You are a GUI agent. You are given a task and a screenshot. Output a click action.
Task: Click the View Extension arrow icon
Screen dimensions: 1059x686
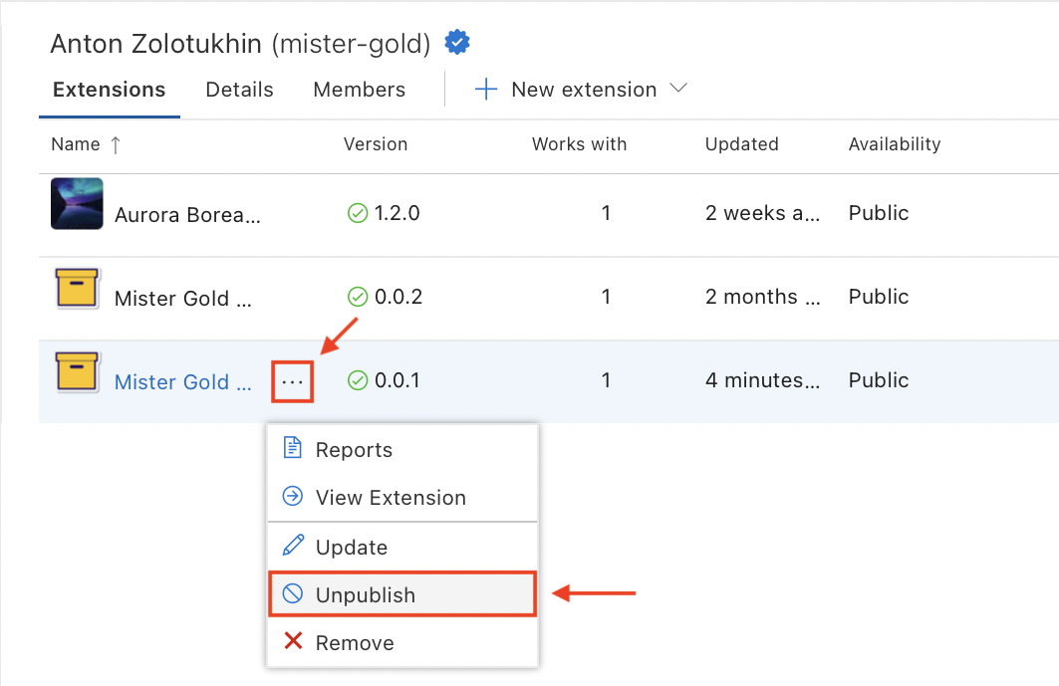tap(293, 496)
